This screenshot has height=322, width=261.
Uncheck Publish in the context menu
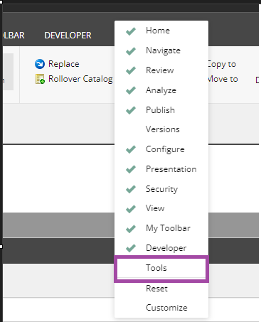pyautogui.click(x=161, y=110)
